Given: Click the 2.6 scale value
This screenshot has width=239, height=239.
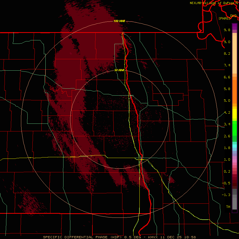Looking at the screenshot, I should (227, 136).
